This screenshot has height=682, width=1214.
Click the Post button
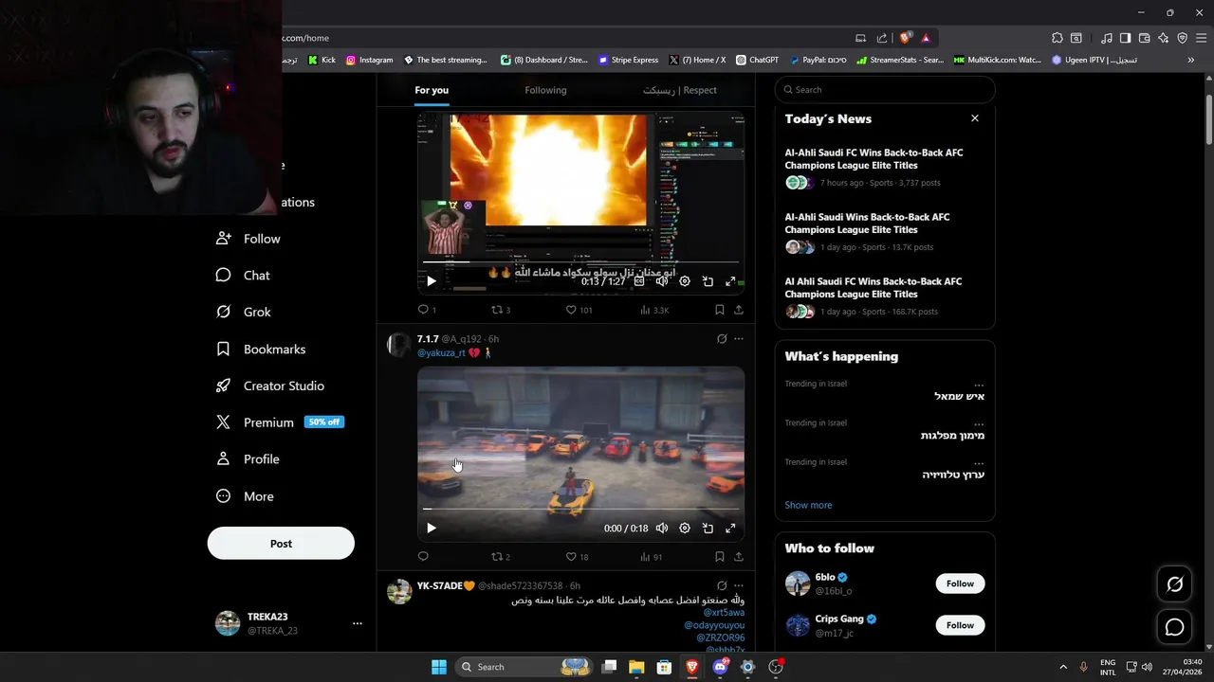281,544
